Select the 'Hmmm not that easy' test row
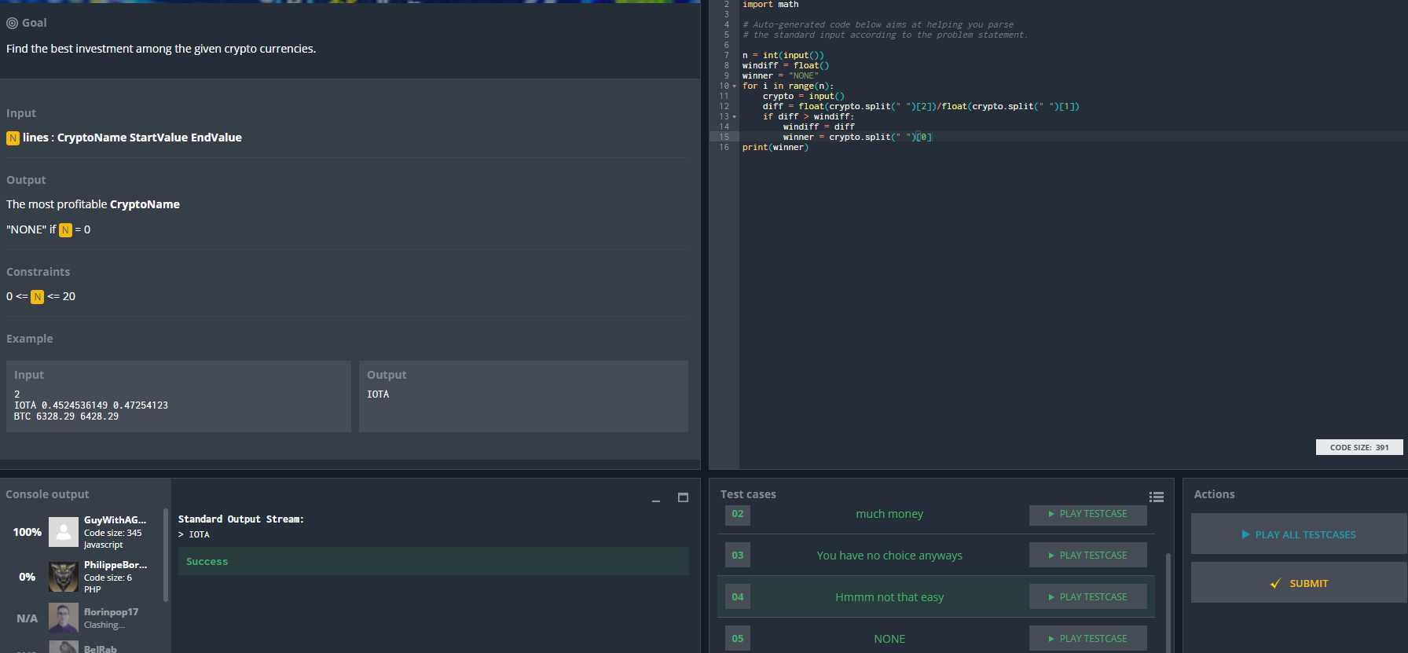 coord(889,597)
